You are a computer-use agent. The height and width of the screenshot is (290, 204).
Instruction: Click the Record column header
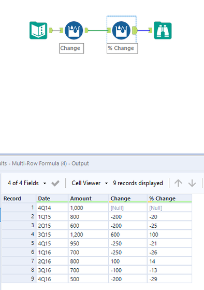coord(19,199)
